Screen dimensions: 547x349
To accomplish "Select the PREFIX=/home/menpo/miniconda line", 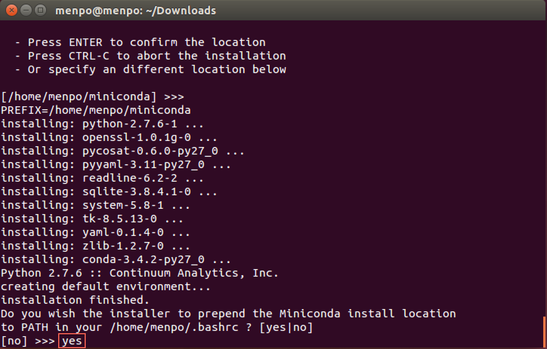I will tap(95, 110).
